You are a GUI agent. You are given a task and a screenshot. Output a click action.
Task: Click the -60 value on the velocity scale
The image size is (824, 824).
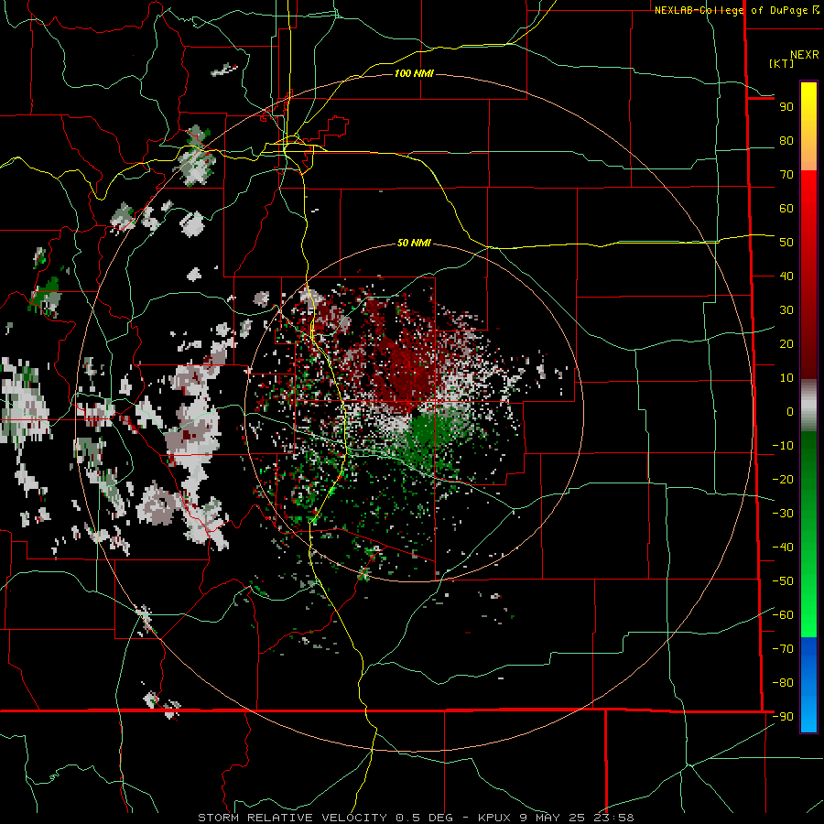point(783,615)
